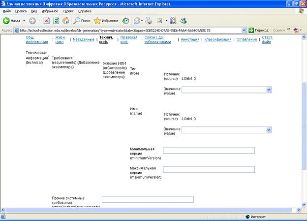Click the Back (Назад) arrow icon
Viewport: 307px width, 221px height.
(x=6, y=21)
